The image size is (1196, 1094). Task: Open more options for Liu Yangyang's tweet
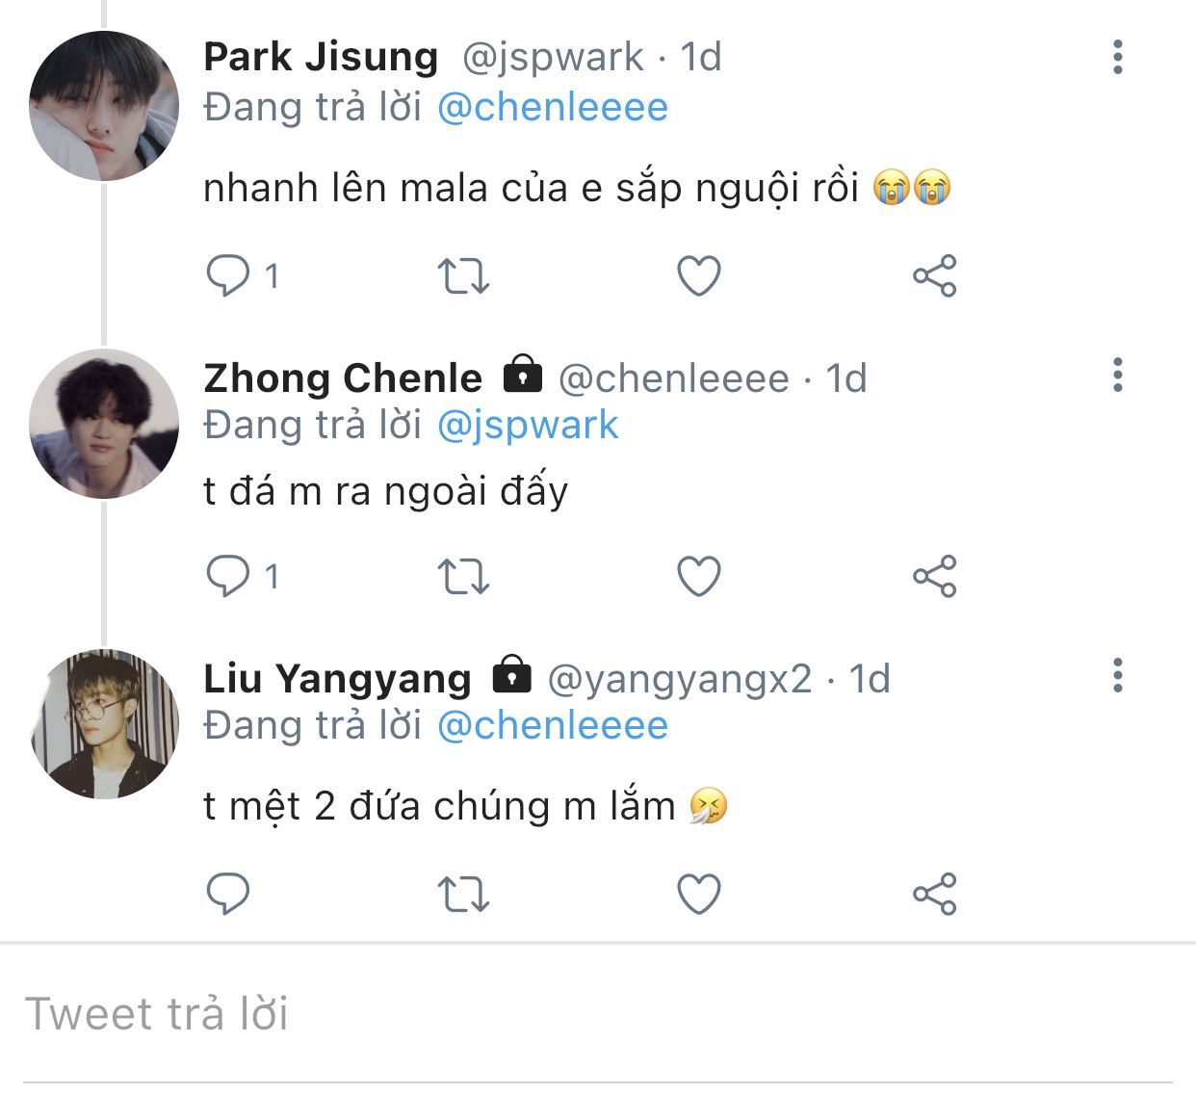1117,676
